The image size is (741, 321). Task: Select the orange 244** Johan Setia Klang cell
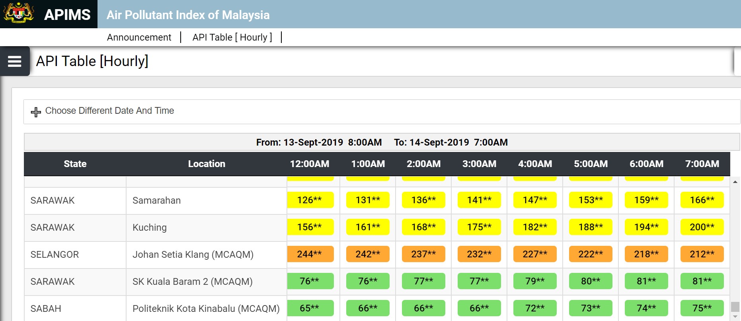point(310,254)
